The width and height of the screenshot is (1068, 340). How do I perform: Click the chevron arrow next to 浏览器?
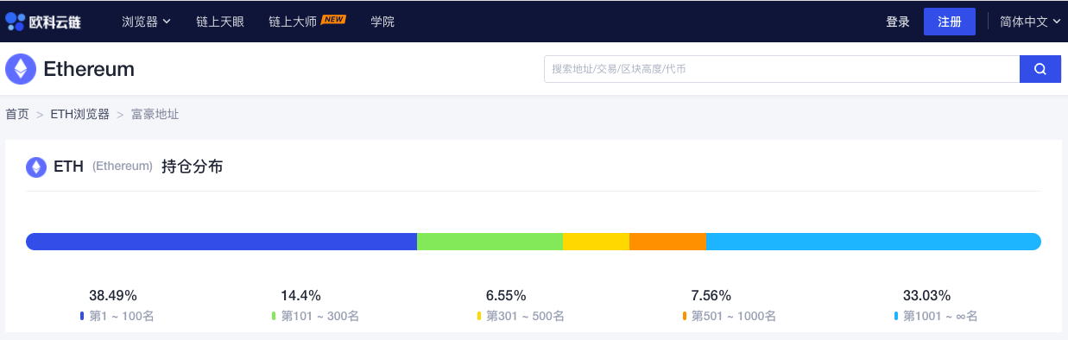(x=166, y=22)
